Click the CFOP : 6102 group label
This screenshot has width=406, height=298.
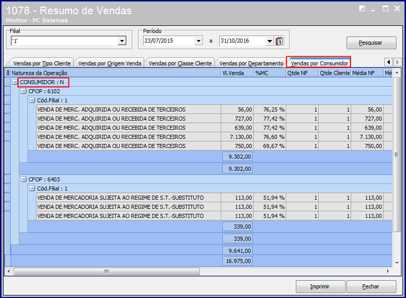[x=44, y=91]
